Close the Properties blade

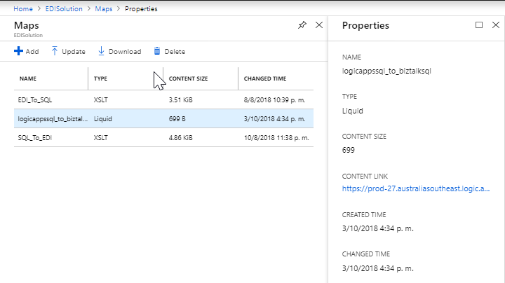click(x=496, y=25)
